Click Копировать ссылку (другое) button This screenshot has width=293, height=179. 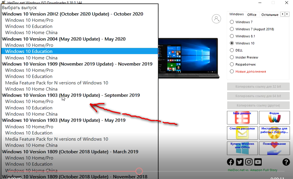(x=258, y=105)
